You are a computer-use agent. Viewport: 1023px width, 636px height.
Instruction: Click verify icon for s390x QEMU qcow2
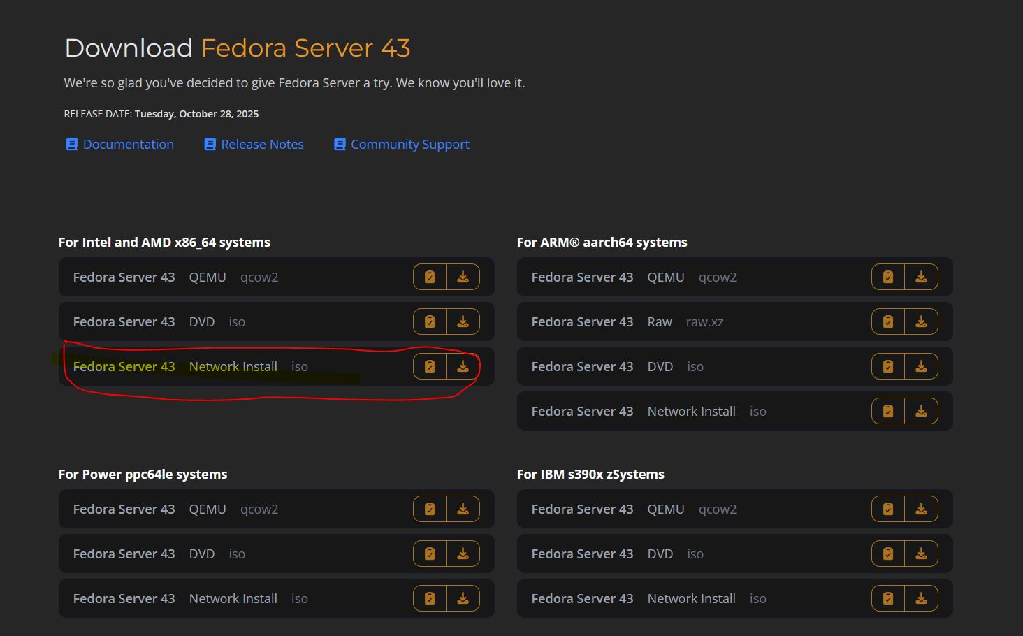(888, 509)
